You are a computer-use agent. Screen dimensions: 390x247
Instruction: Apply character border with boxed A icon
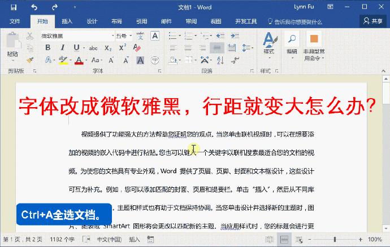coord(155,36)
